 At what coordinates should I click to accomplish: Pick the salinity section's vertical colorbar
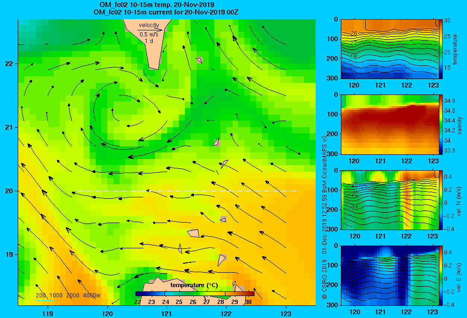(440, 124)
